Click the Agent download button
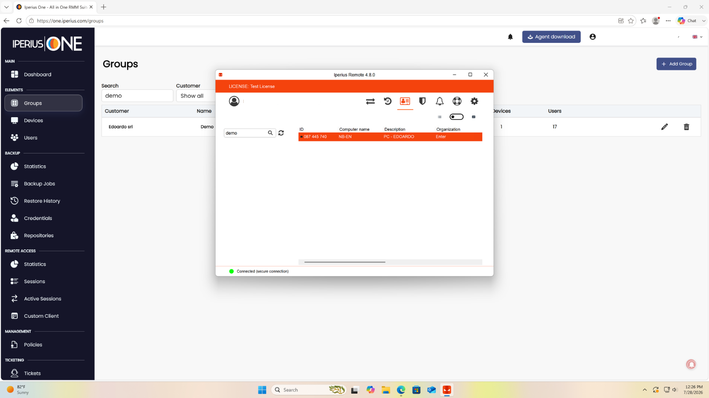 click(551, 37)
